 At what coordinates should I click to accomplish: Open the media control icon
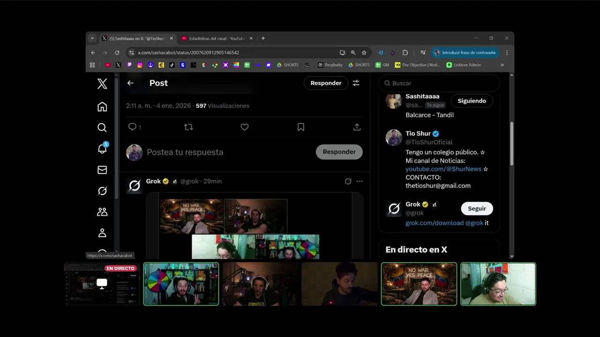click(x=423, y=52)
